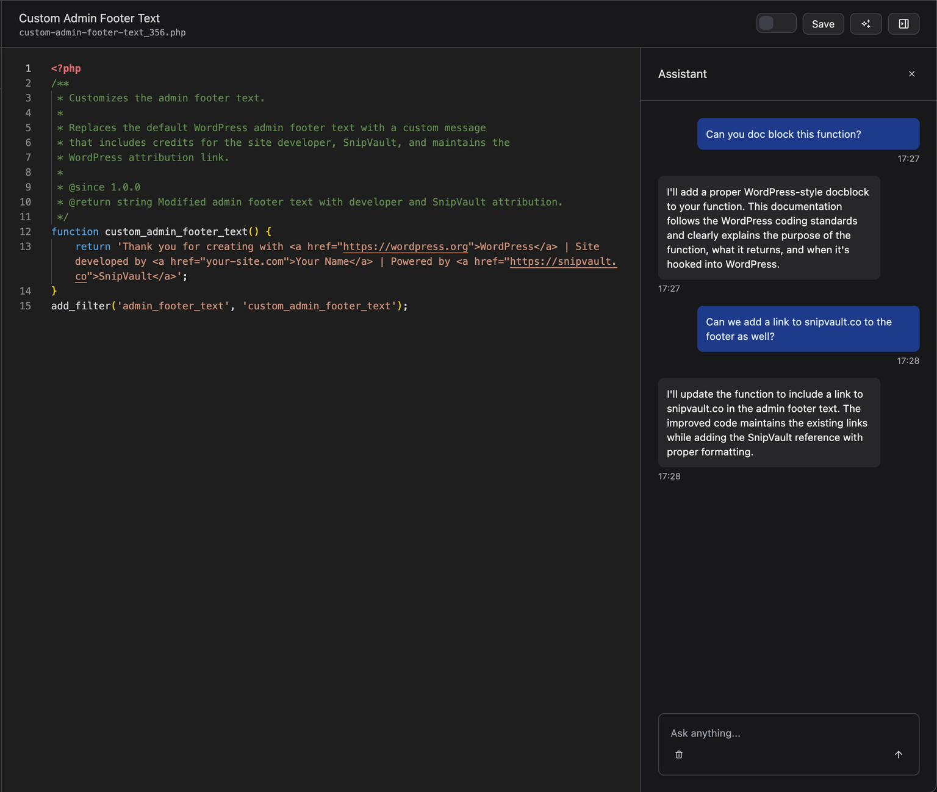Toggle the sidebar panel layout icon

[903, 24]
